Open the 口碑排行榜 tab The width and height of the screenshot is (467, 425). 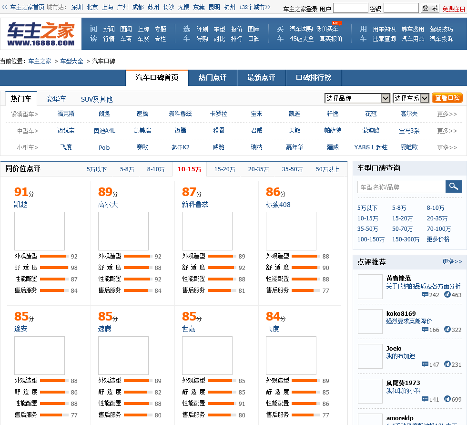coord(314,78)
